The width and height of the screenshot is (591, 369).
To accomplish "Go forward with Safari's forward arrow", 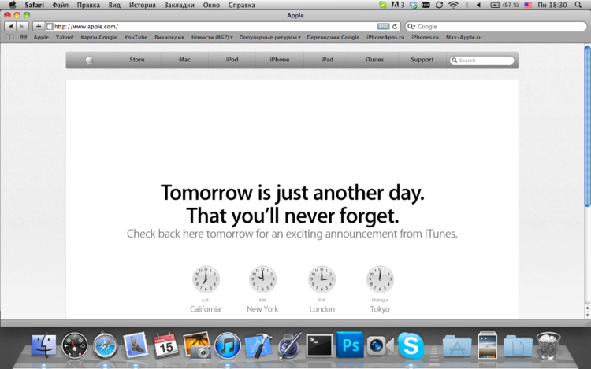I will [x=22, y=26].
